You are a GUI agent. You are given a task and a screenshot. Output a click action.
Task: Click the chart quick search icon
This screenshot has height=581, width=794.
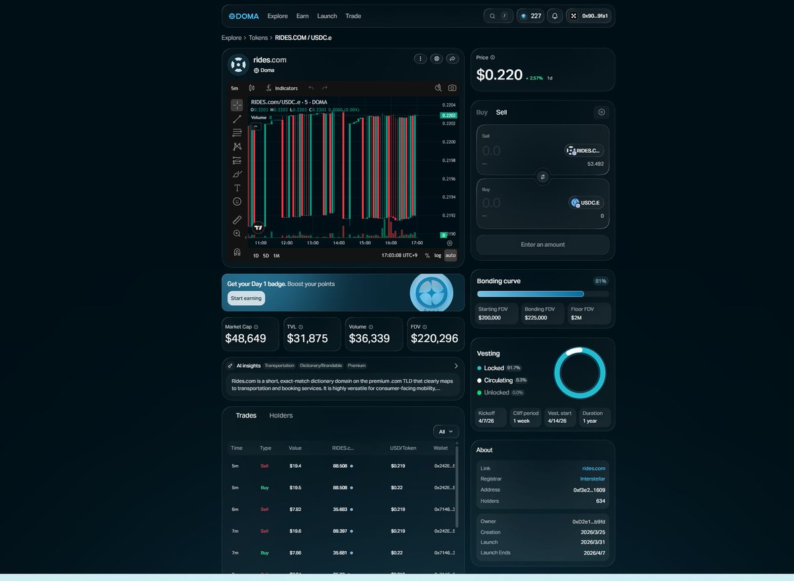tap(438, 88)
